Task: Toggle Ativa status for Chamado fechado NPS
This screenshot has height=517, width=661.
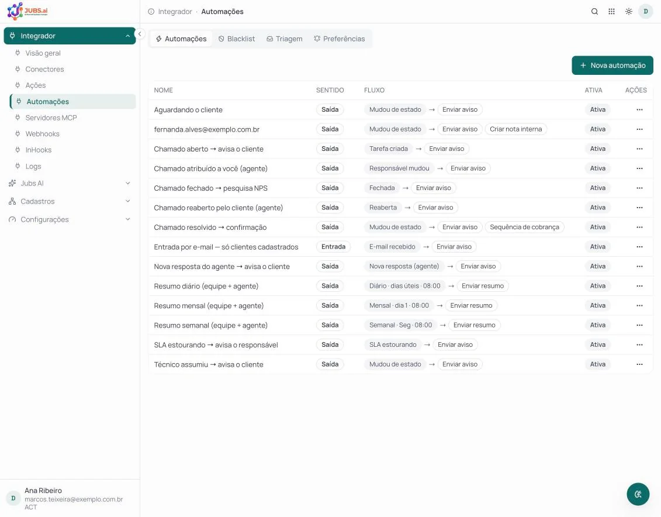Action: point(597,188)
